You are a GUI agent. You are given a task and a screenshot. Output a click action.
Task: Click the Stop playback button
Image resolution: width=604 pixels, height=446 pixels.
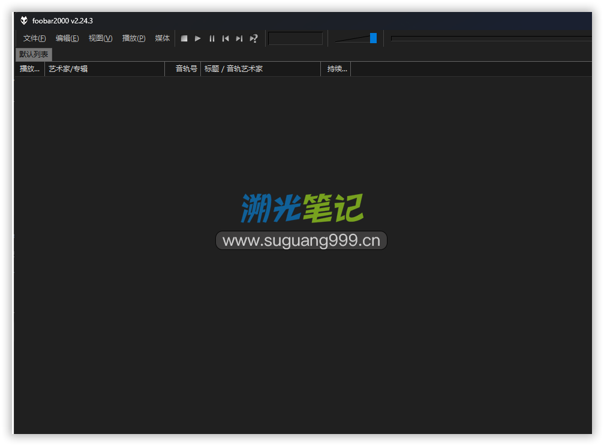[x=184, y=38]
